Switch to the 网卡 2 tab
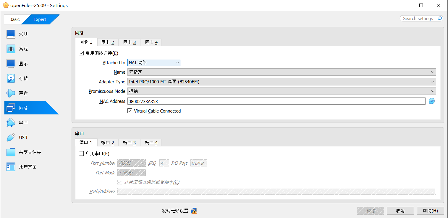 pyautogui.click(x=108, y=42)
